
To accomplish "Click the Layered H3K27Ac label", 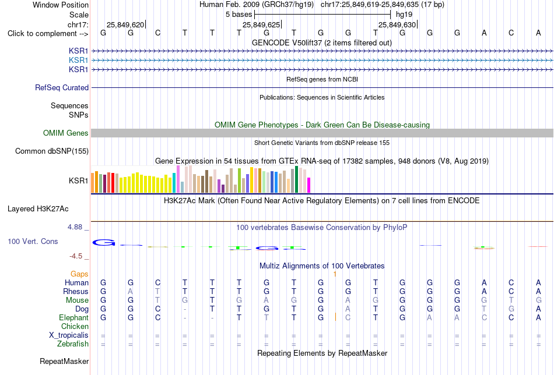I will pyautogui.click(x=38, y=209).
